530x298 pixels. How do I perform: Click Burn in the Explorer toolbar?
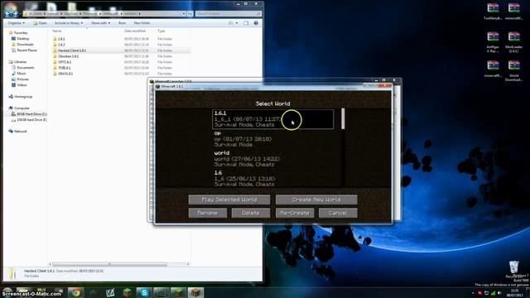point(122,23)
